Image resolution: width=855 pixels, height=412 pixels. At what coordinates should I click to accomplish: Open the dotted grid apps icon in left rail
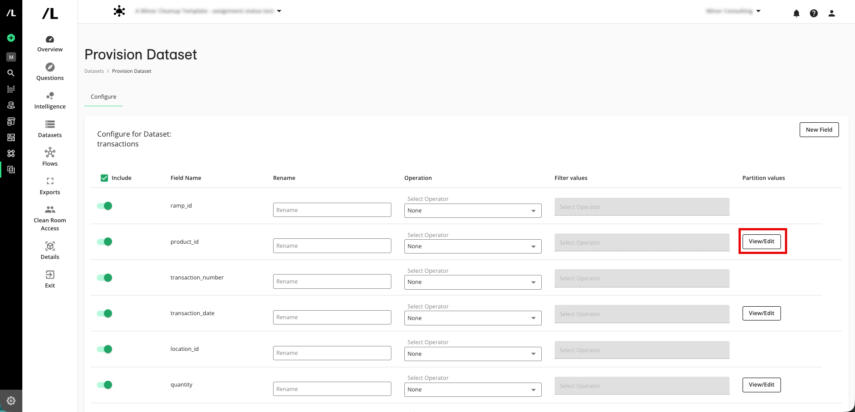point(11,89)
